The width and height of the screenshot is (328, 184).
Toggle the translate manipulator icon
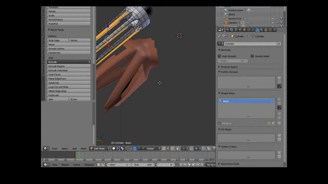coord(135,149)
